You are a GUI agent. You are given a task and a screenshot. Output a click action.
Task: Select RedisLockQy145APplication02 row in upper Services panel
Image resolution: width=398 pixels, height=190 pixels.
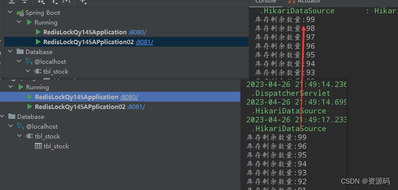(126, 42)
